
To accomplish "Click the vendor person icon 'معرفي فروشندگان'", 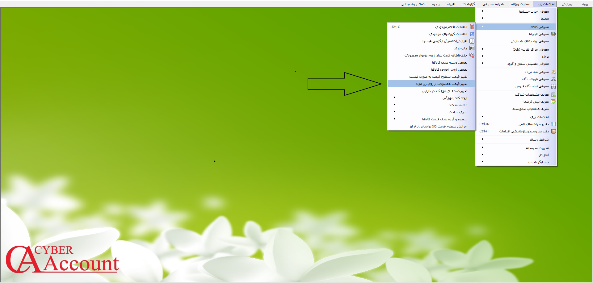I will (553, 79).
